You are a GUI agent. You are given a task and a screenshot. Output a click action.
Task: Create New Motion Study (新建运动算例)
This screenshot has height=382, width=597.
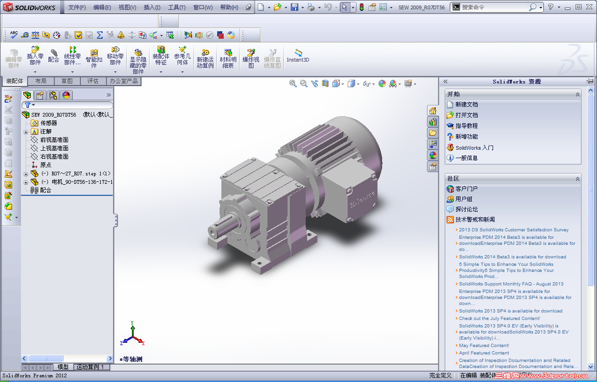(205, 59)
